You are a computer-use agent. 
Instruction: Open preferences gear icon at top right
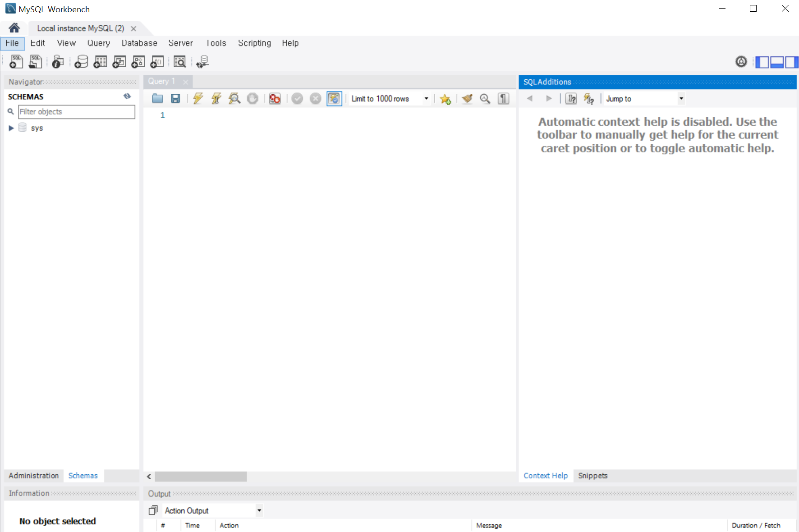click(741, 61)
